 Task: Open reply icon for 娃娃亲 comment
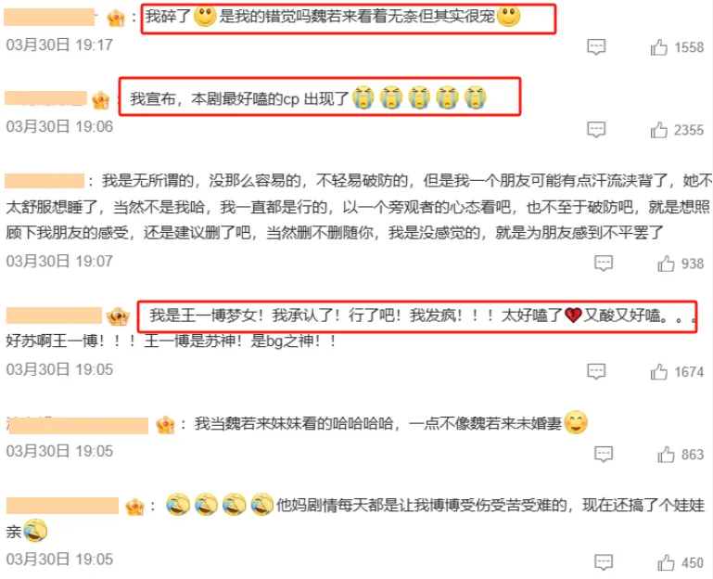(x=604, y=562)
